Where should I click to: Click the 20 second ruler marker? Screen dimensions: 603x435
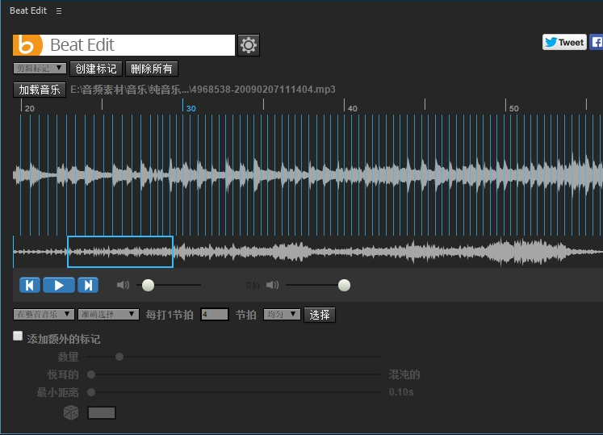pyautogui.click(x=30, y=108)
